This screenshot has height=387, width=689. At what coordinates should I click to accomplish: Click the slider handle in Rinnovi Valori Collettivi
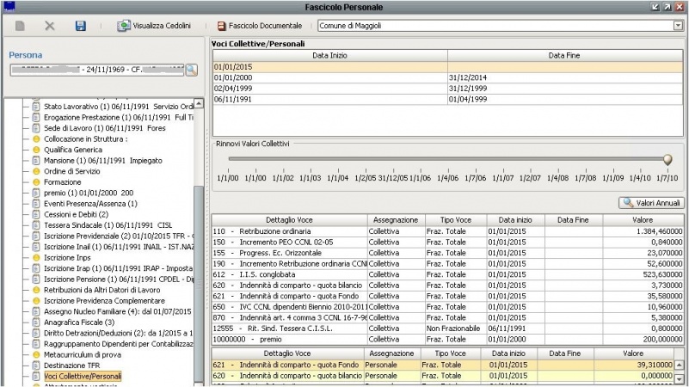[x=667, y=159]
